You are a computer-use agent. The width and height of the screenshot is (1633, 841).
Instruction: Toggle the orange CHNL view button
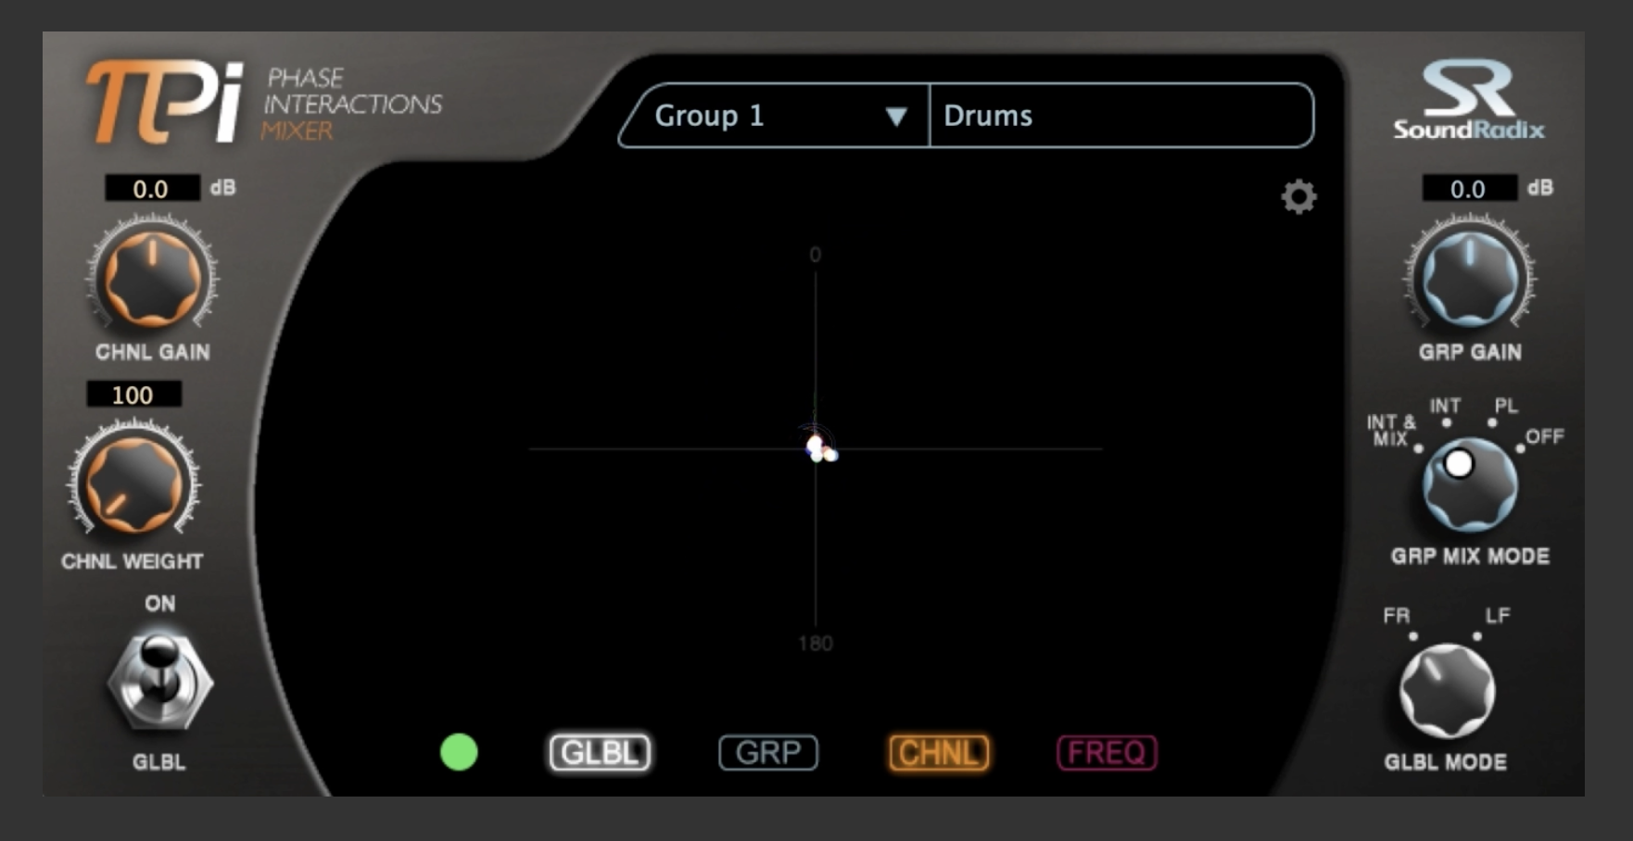pos(938,753)
